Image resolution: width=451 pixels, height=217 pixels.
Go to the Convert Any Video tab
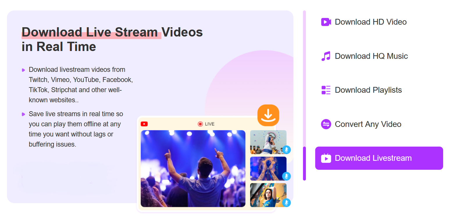coord(379,124)
